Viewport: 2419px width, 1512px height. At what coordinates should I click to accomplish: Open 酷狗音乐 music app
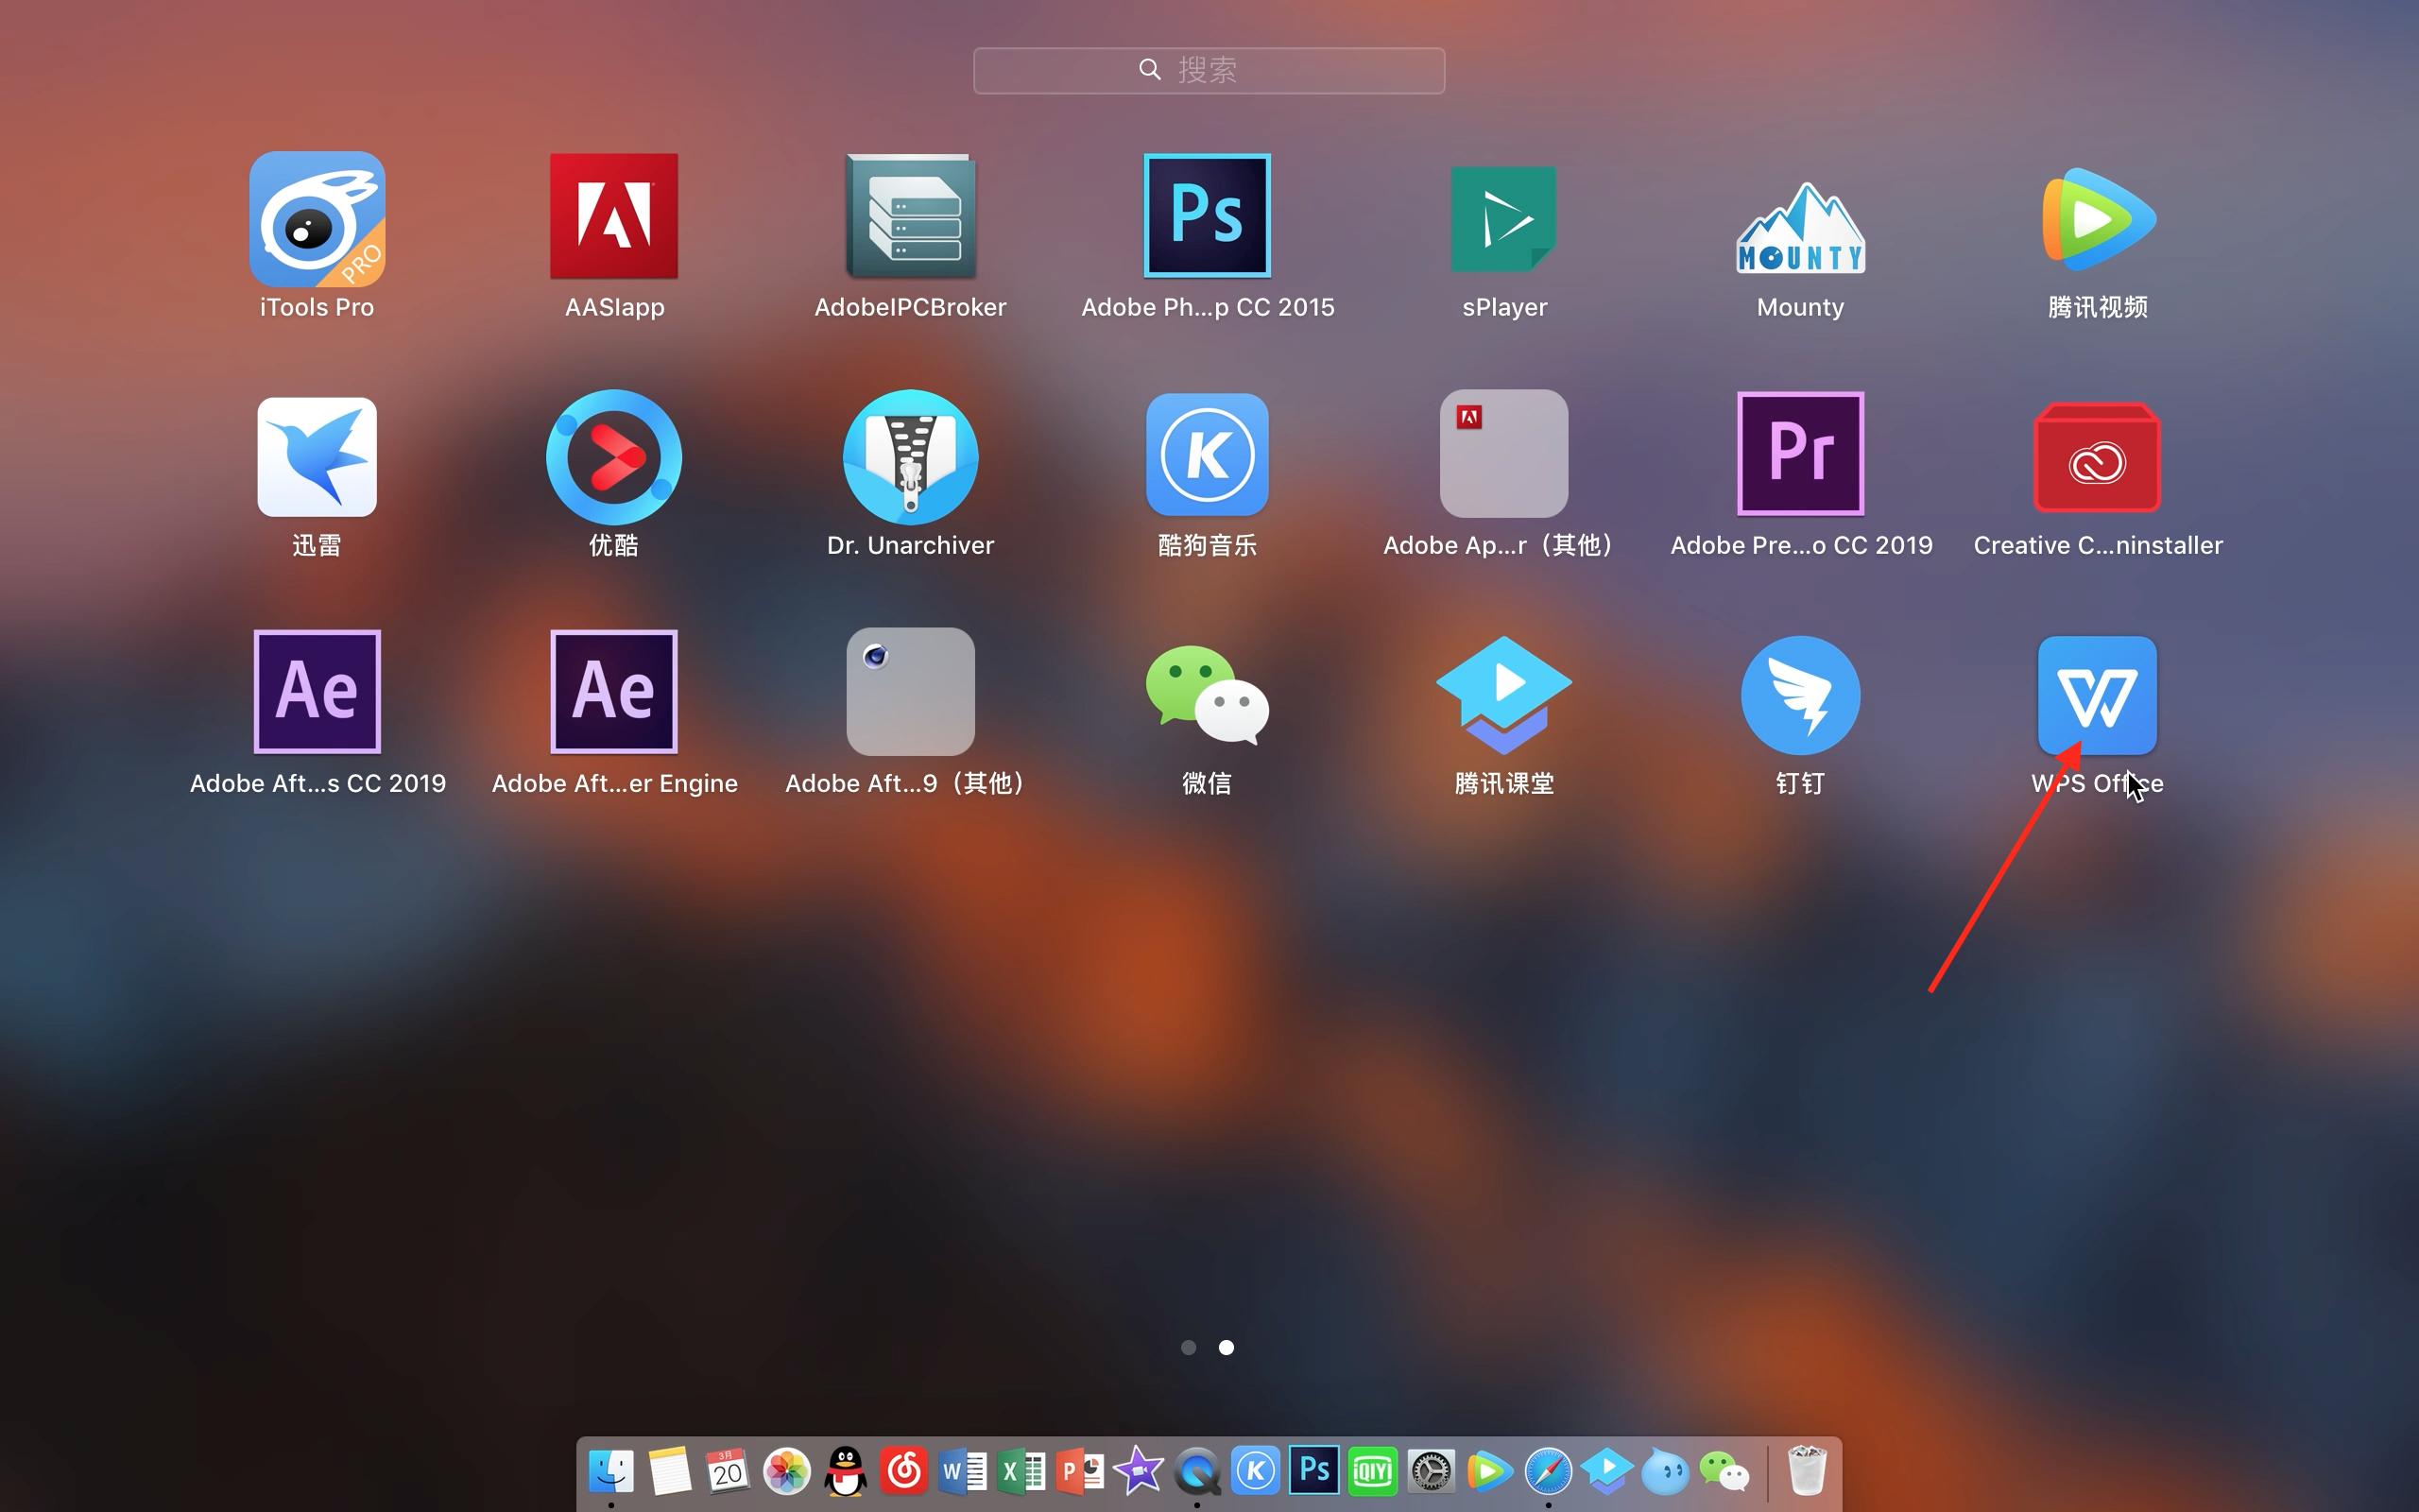(x=1207, y=455)
